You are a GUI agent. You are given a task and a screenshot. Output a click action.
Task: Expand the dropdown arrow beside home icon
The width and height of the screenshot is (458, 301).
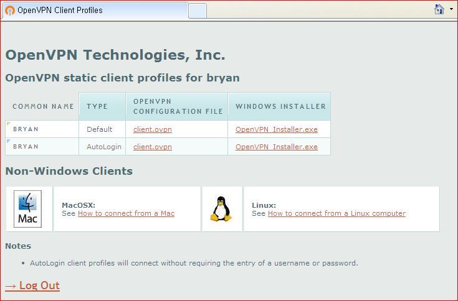tap(451, 9)
